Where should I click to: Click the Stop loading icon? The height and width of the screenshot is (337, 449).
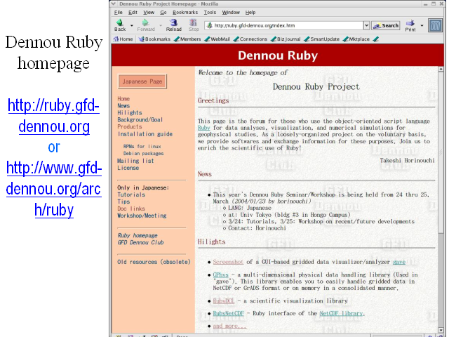coord(194,22)
